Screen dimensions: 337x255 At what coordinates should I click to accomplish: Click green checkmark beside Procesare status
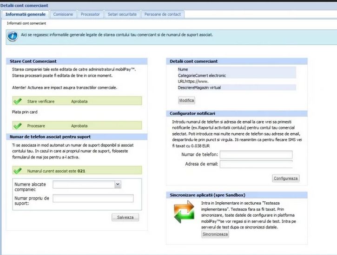[18, 126]
